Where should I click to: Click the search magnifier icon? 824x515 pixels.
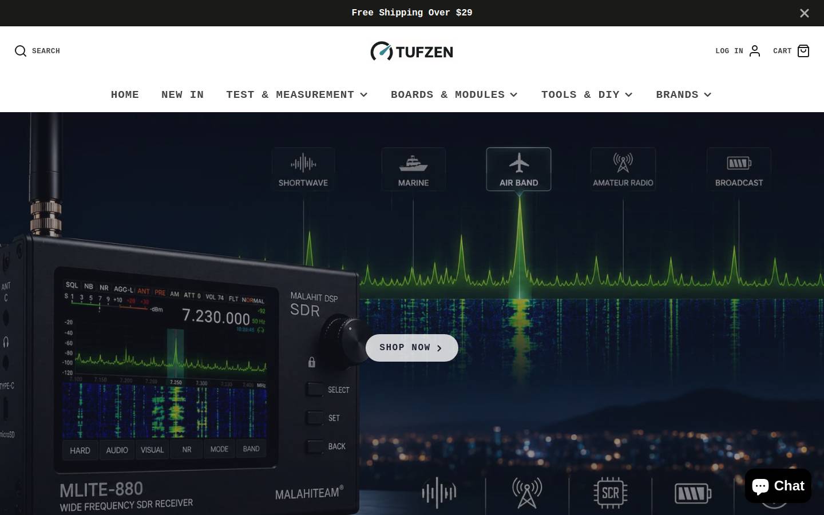pos(21,51)
